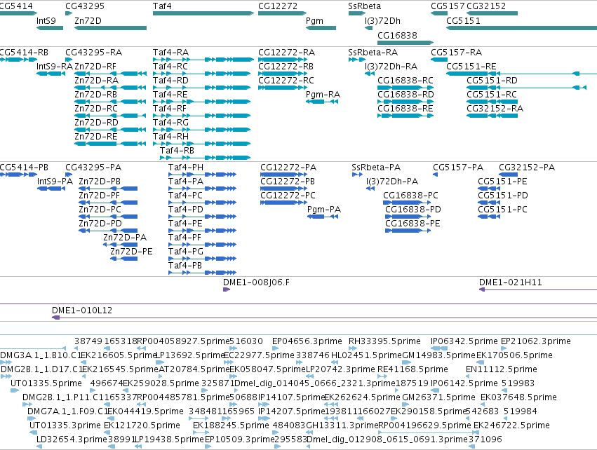Click the Taf4 gene feature
The width and height of the screenshot is (597, 450).
[203, 13]
